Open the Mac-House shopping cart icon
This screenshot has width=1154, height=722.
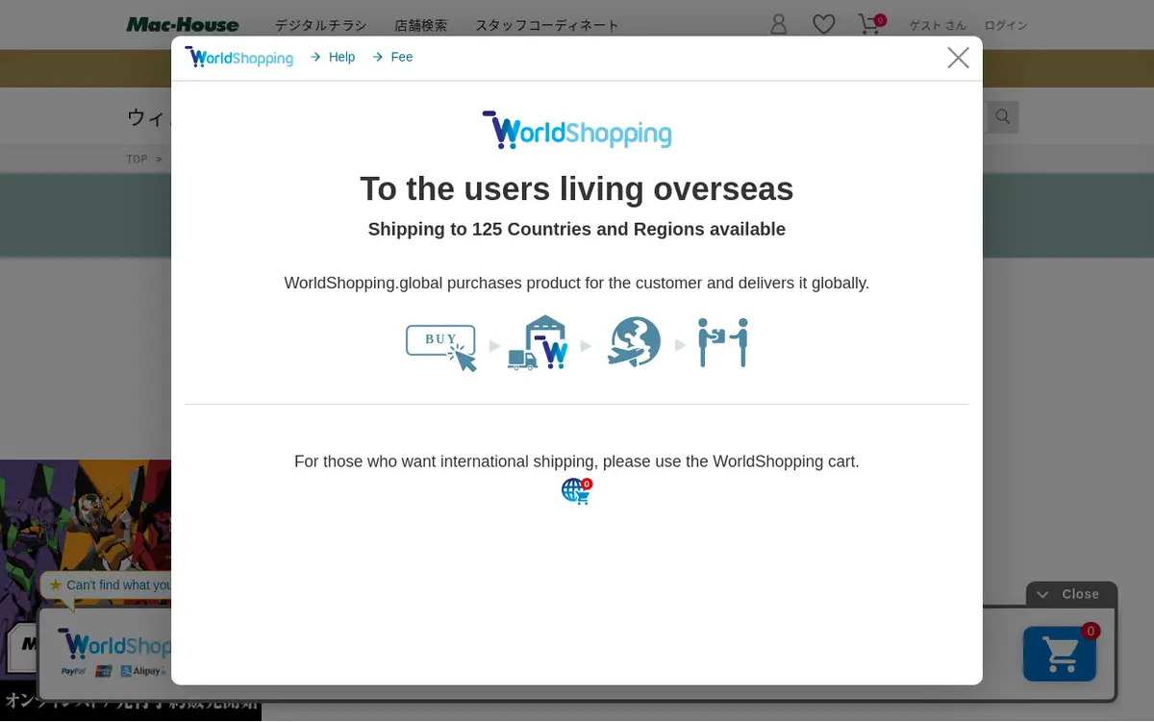871,24
